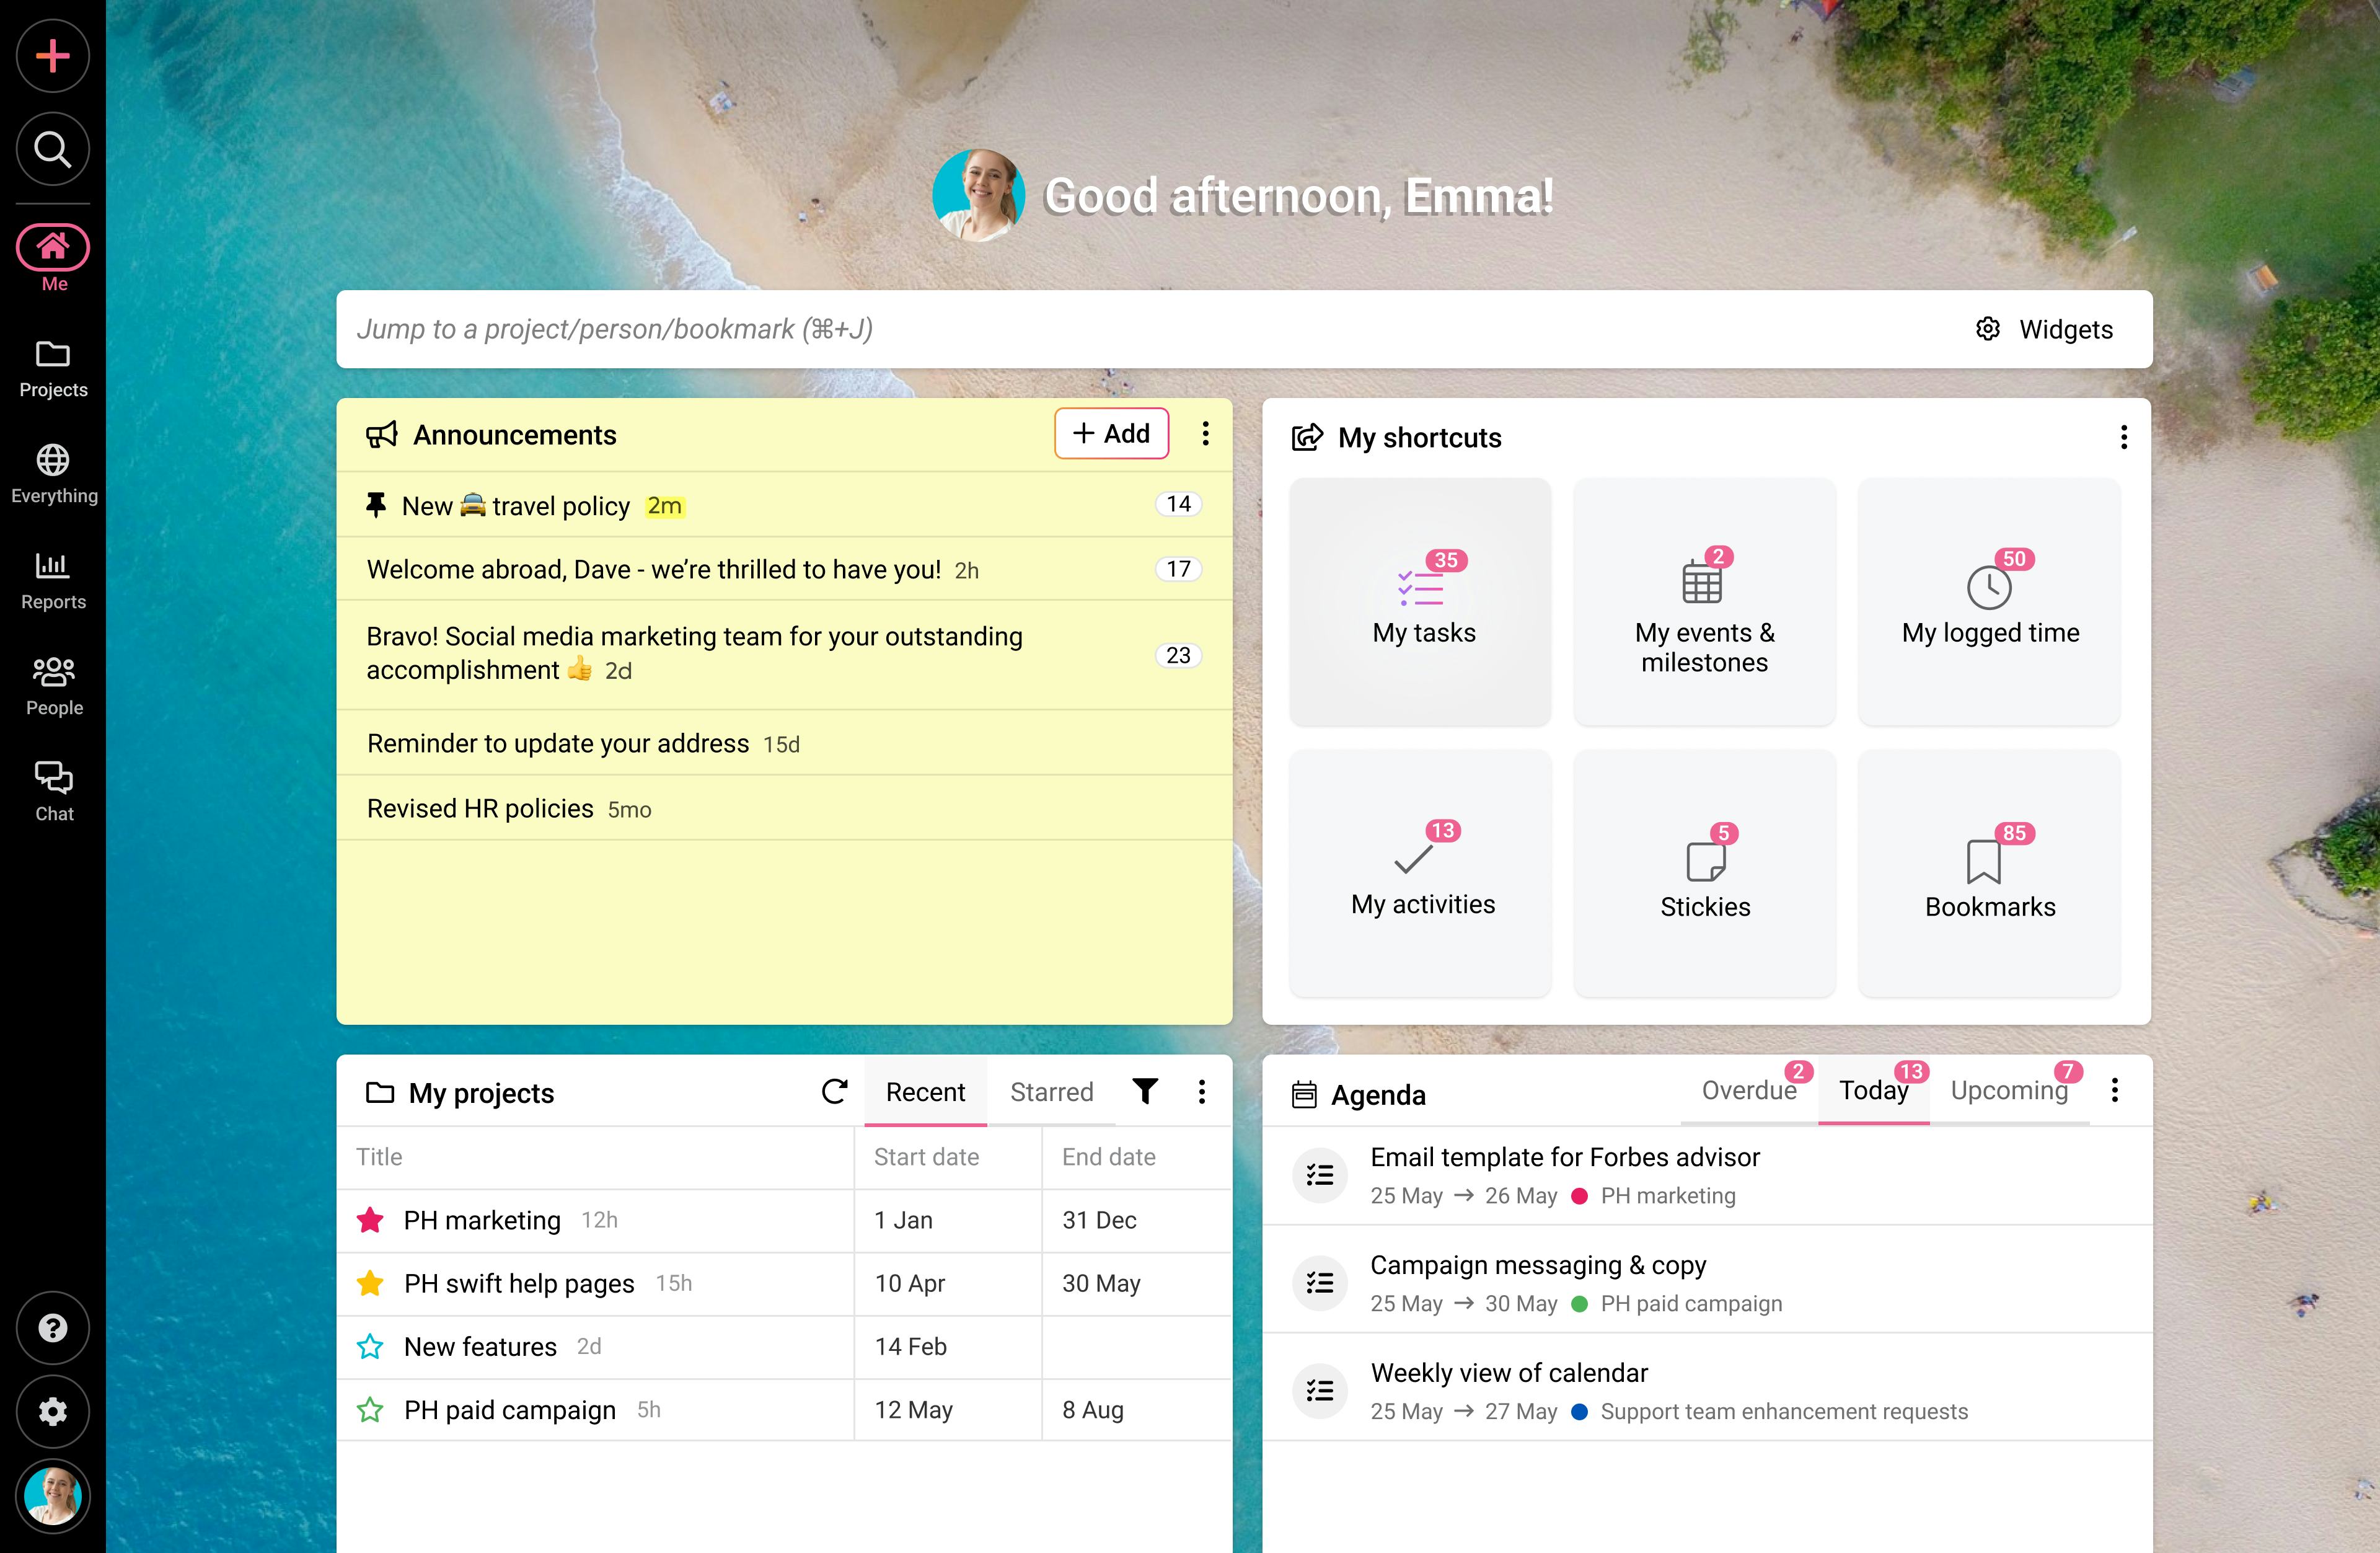The width and height of the screenshot is (2380, 1553).
Task: Open the Stickies shortcut
Action: pyautogui.click(x=1704, y=873)
